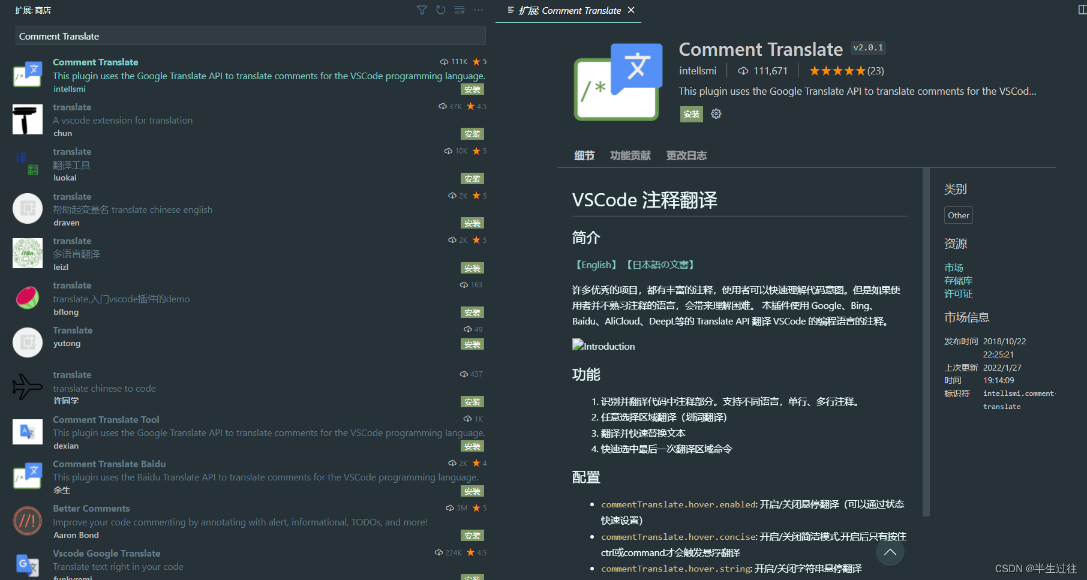Click commentTranslate.hover.concise setting text
1087x580 pixels.
pos(678,537)
